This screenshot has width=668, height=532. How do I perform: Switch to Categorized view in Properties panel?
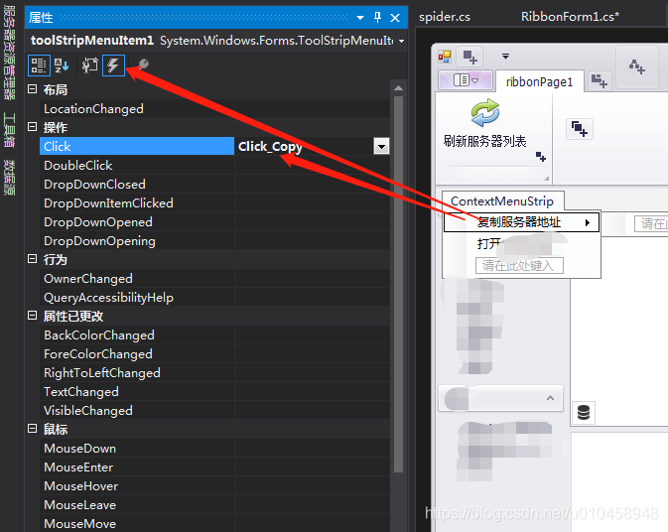(x=39, y=66)
